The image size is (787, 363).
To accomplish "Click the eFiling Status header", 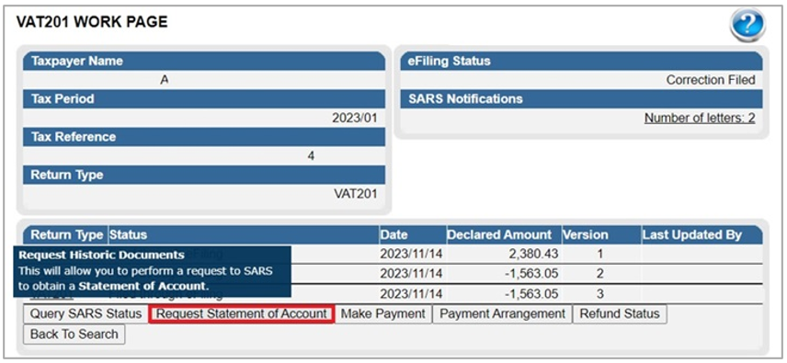I will (582, 62).
